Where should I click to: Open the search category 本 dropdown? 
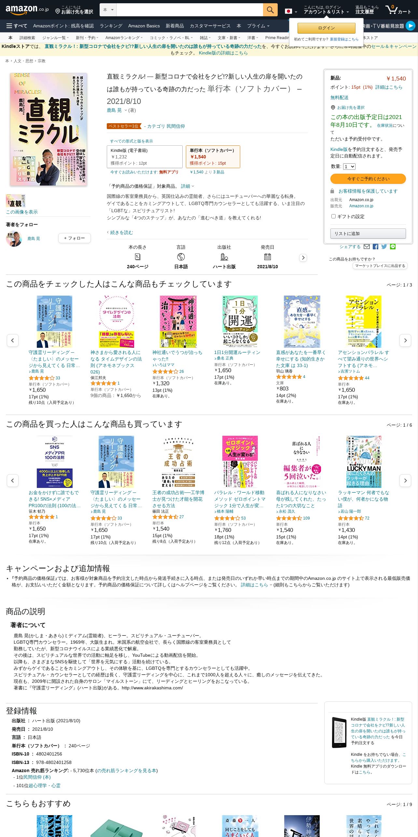108,10
